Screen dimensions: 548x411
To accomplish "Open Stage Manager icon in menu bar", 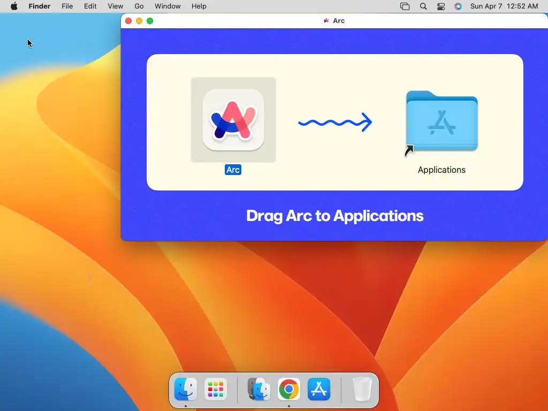I will coord(405,6).
